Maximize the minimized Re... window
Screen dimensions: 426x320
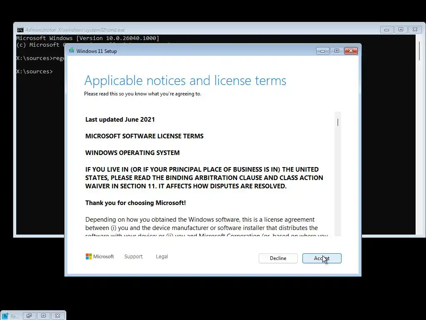43,316
